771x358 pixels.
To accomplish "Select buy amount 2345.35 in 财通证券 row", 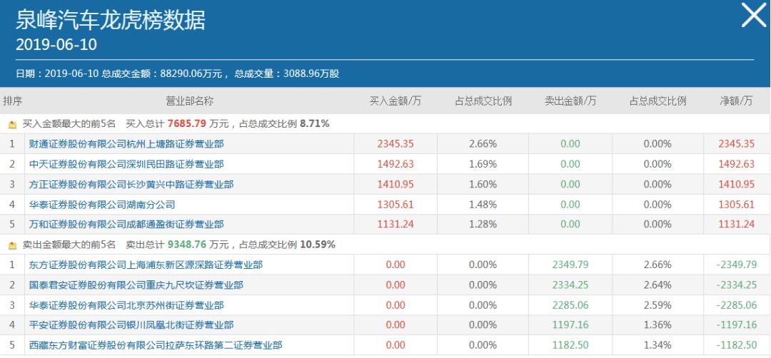I will [x=395, y=144].
